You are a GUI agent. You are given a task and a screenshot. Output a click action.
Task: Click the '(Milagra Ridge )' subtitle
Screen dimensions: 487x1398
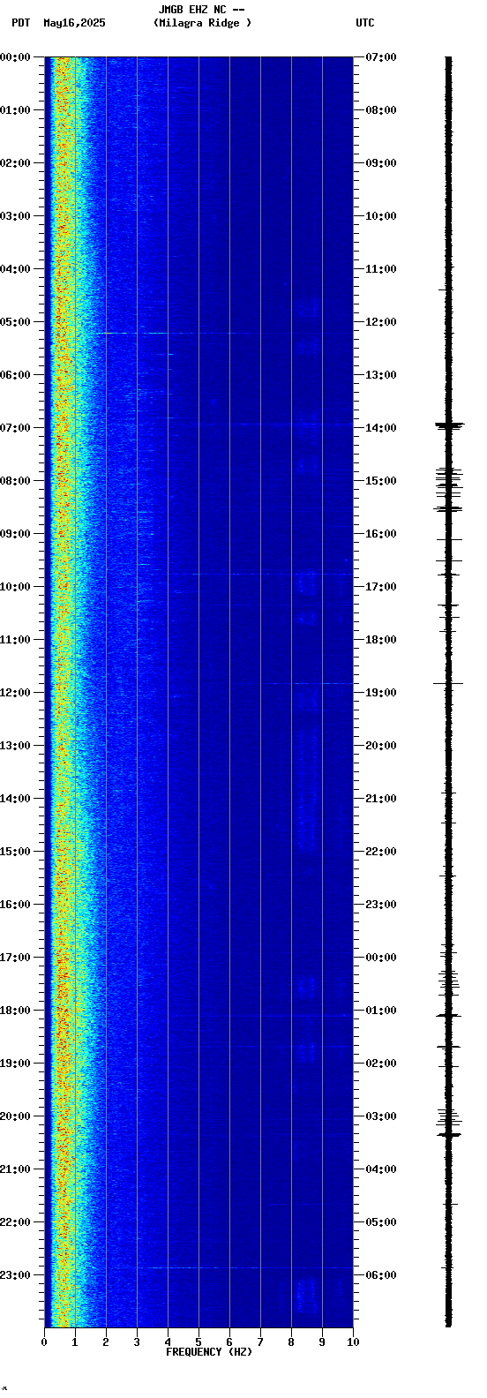202,23
